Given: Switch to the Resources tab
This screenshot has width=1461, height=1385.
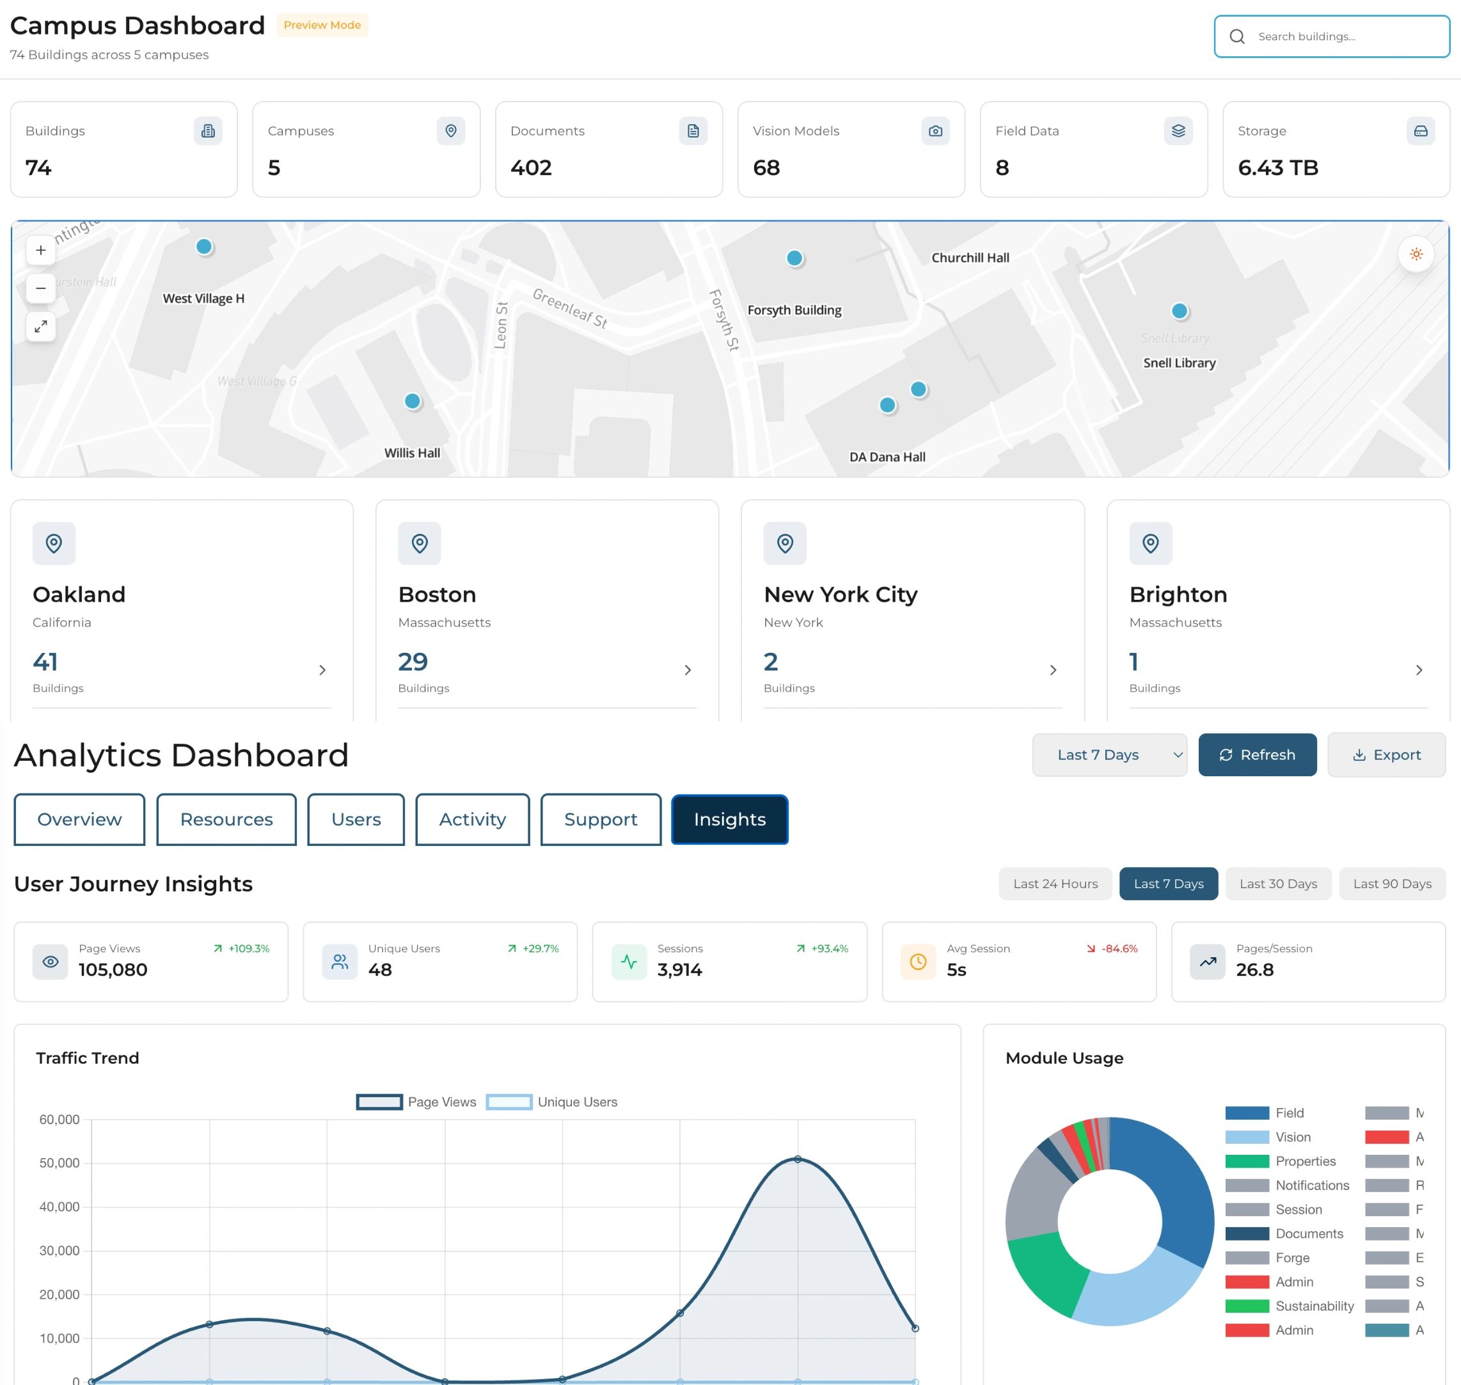Looking at the screenshot, I should tap(226, 818).
